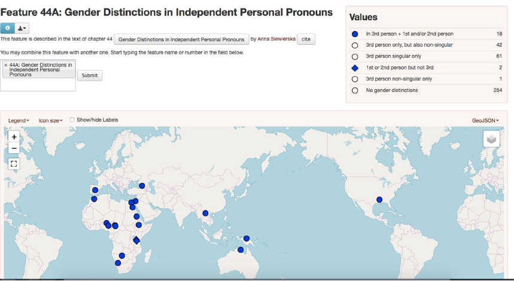This screenshot has width=514, height=281.
Task: Click the map marker in Southeast Asia
Action: 205,213
